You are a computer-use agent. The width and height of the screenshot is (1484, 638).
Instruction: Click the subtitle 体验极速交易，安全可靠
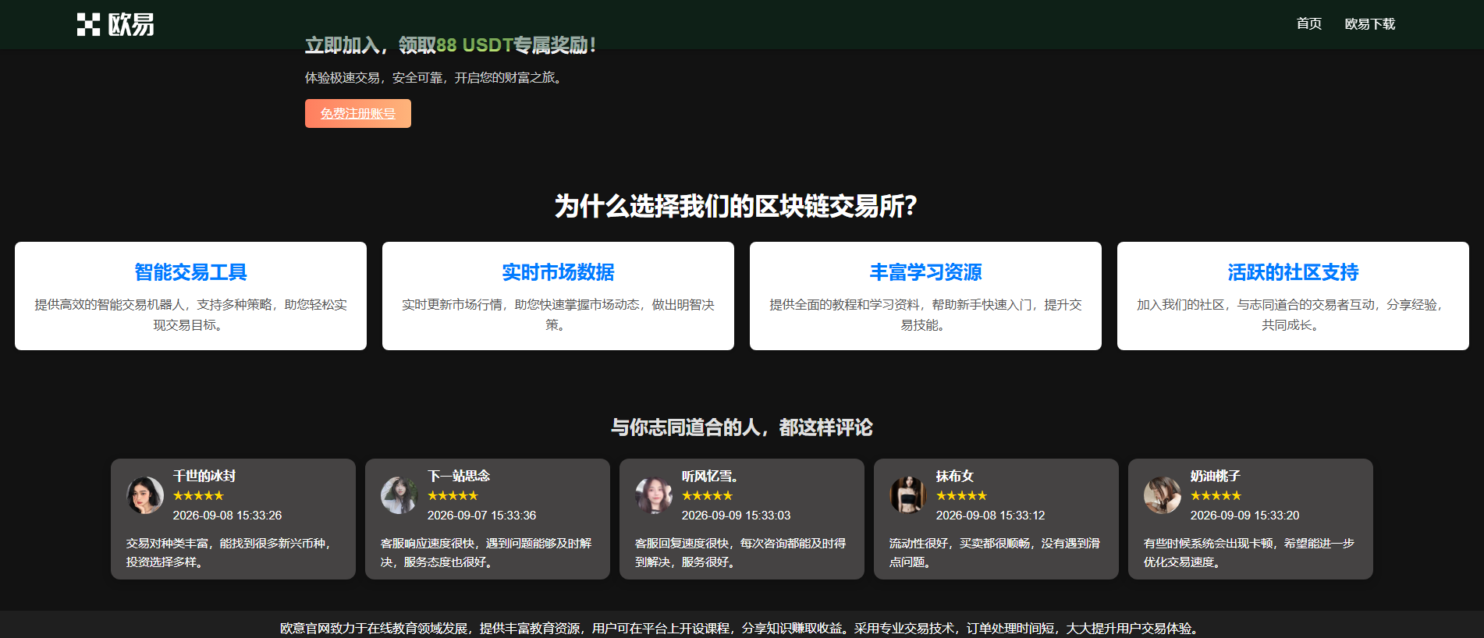click(x=435, y=78)
